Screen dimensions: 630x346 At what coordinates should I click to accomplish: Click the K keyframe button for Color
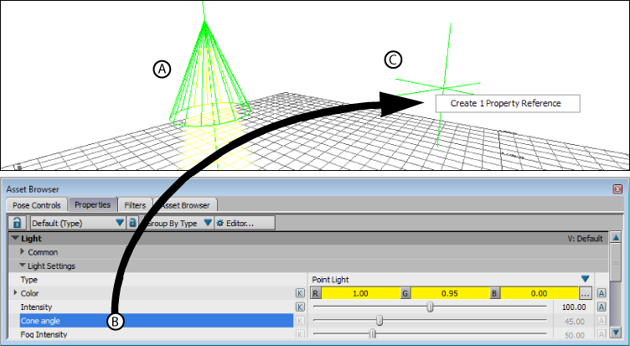pyautogui.click(x=300, y=293)
